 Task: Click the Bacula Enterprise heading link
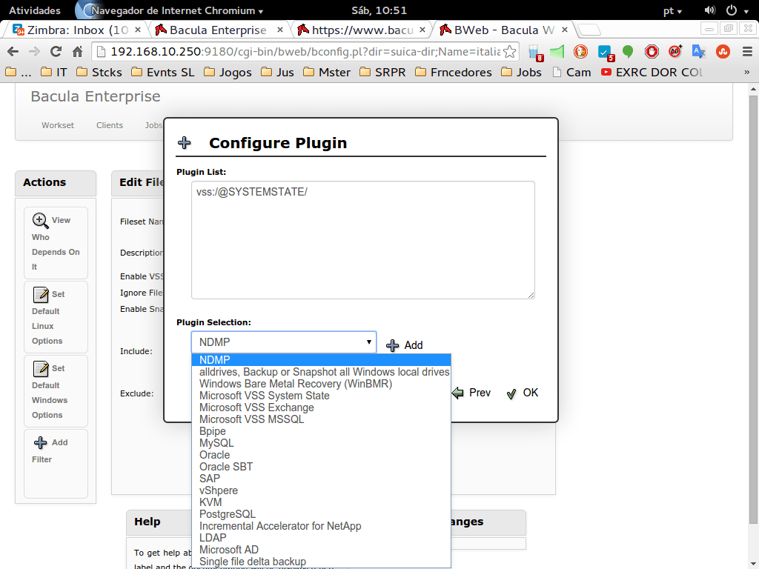coord(96,96)
